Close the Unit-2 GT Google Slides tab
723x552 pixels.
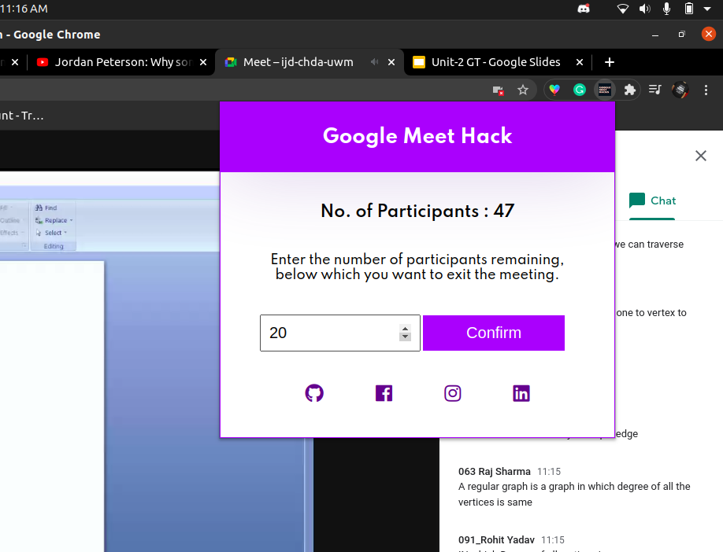point(580,62)
